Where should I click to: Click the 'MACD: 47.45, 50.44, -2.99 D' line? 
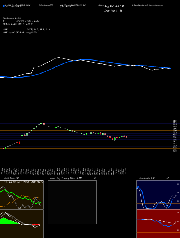point(18,24)
